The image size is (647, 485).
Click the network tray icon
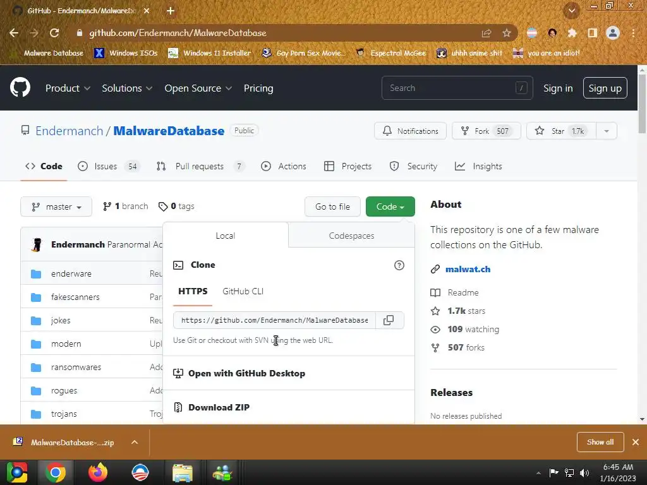569,473
